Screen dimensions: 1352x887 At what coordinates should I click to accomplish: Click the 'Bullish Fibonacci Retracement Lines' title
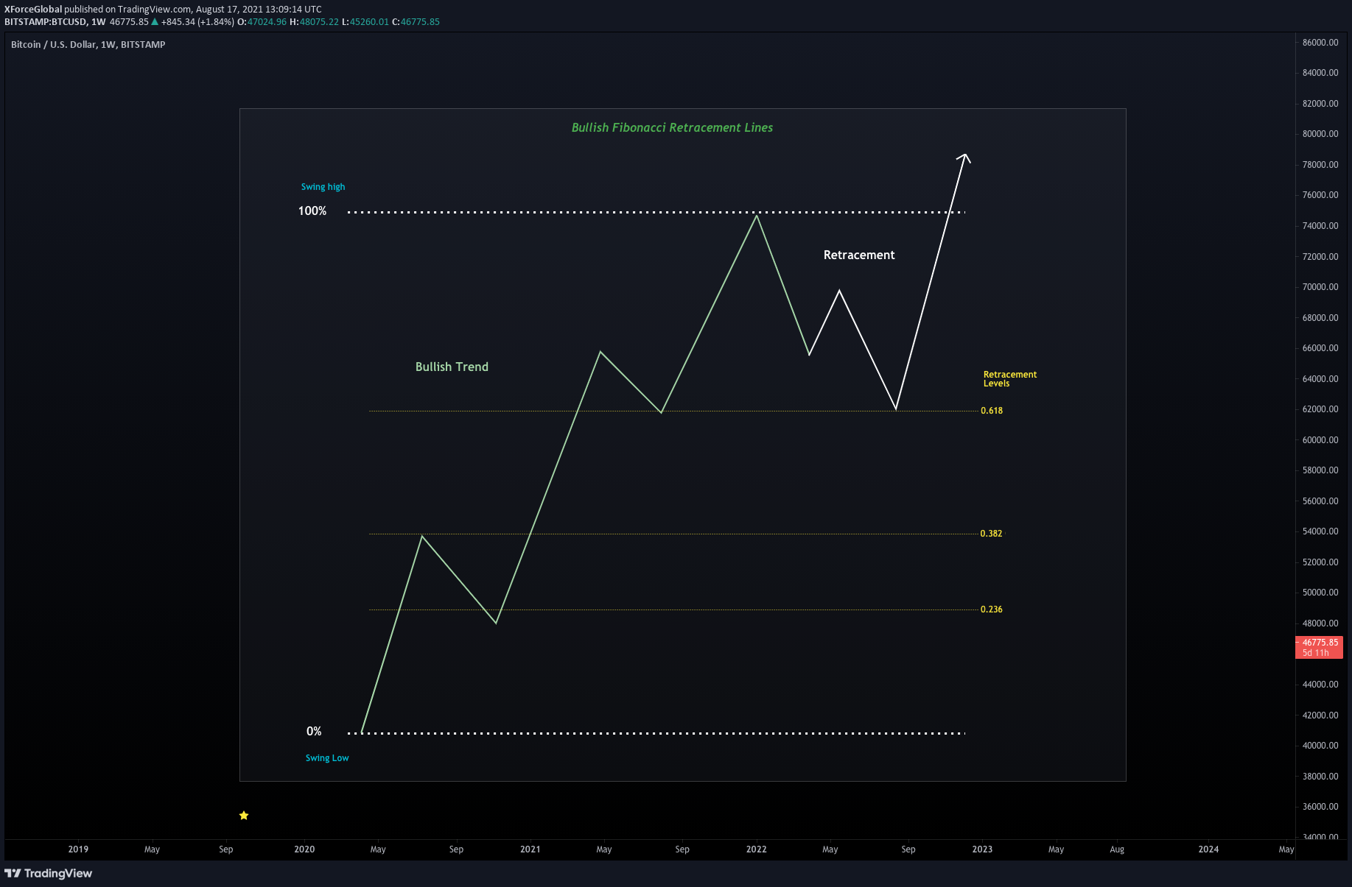click(x=672, y=127)
